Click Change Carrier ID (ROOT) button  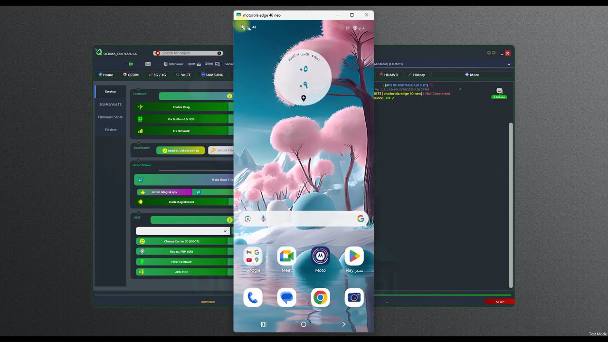(181, 241)
